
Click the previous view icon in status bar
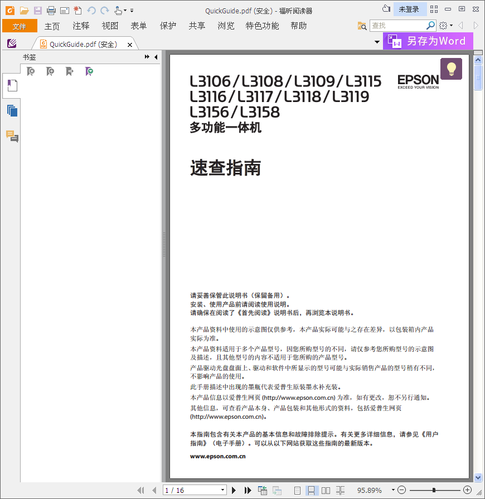click(263, 491)
